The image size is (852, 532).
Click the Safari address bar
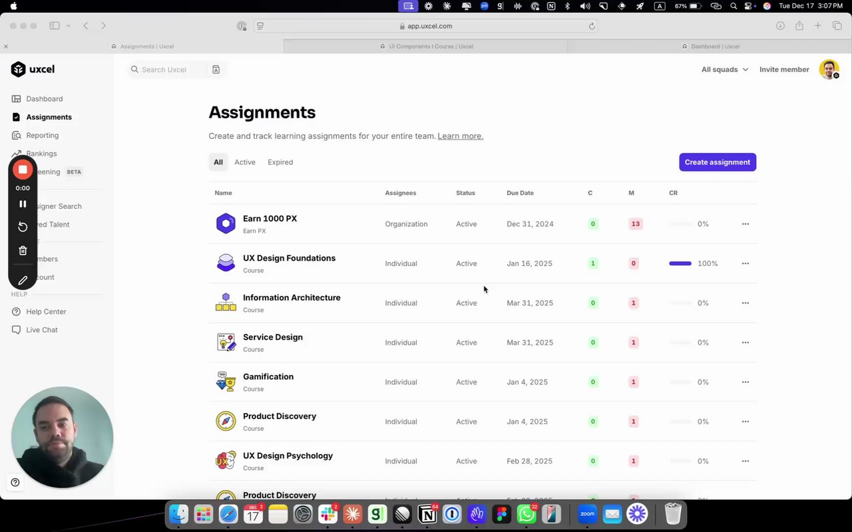pos(426,26)
